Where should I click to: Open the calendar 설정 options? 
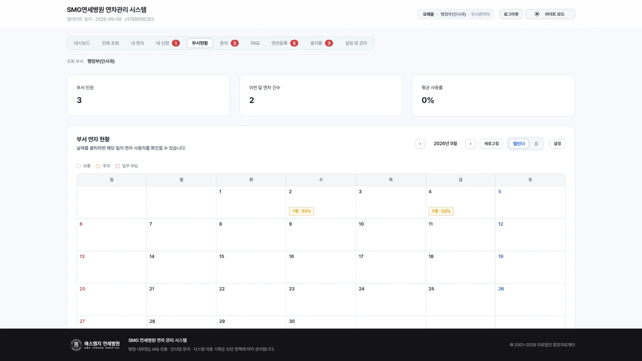coord(557,144)
